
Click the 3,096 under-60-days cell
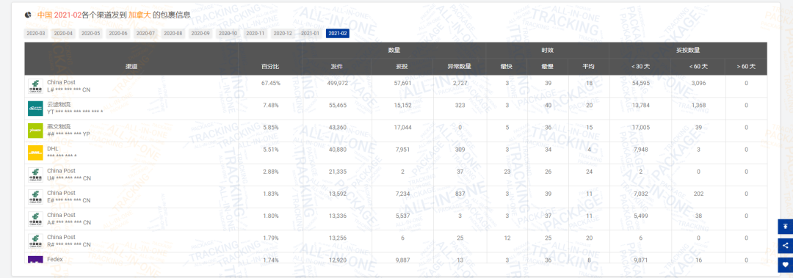click(698, 82)
